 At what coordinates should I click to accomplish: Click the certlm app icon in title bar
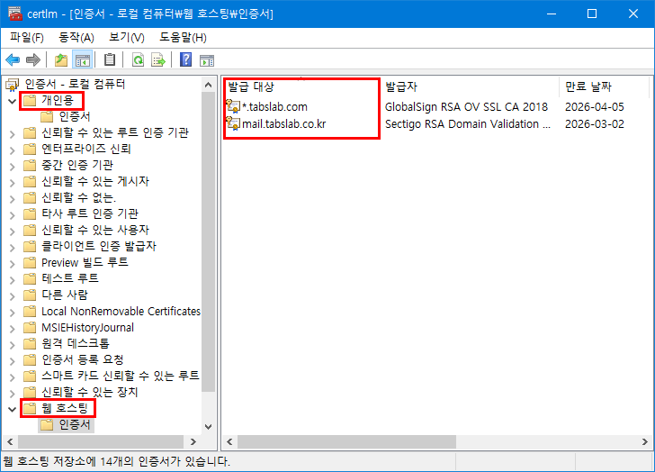click(x=15, y=14)
